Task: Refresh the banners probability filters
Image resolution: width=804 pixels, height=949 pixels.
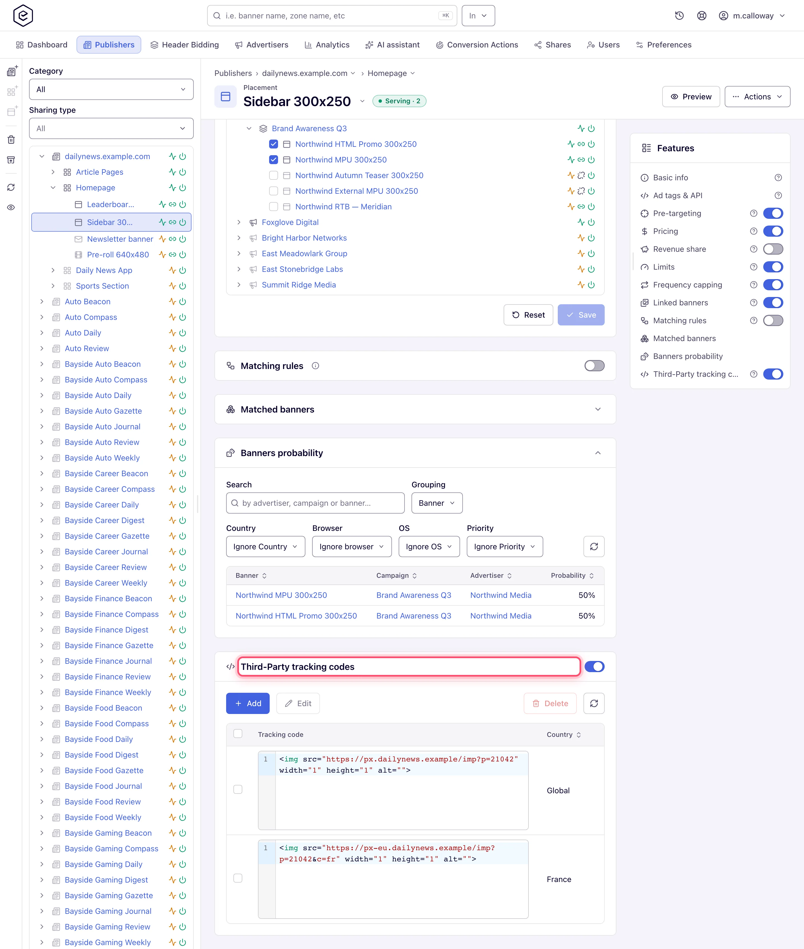Action: pos(594,546)
